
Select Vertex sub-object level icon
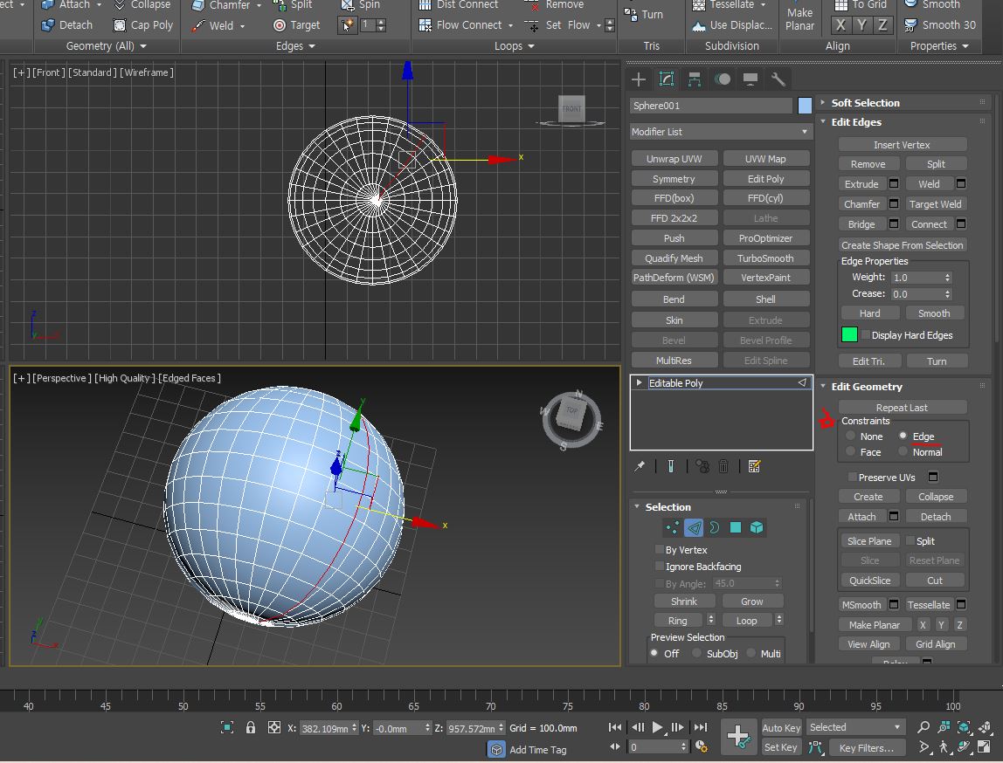(672, 527)
